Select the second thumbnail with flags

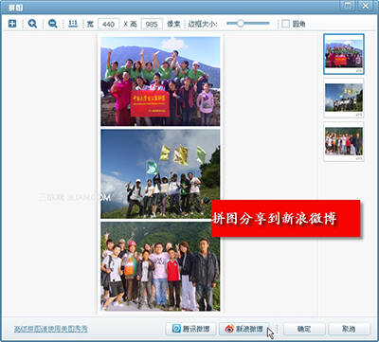[344, 98]
